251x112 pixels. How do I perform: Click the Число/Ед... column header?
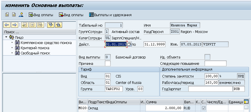(x=217, y=102)
